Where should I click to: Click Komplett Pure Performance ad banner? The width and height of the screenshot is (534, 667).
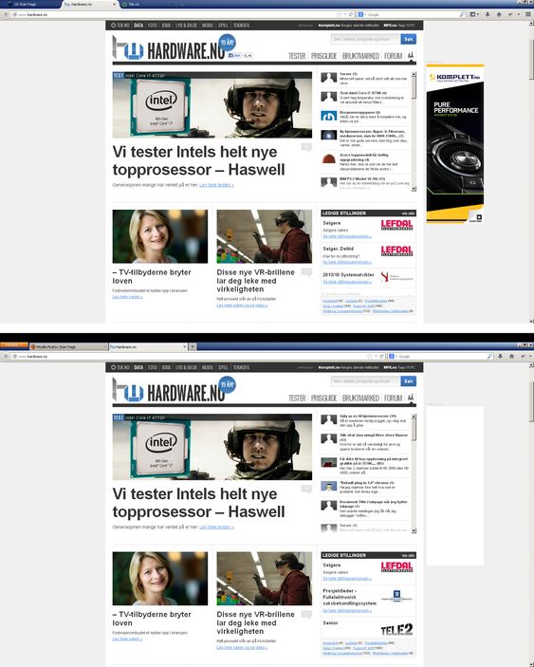tap(455, 143)
